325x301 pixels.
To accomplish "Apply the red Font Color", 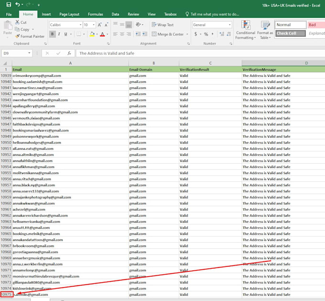I will tap(102, 34).
